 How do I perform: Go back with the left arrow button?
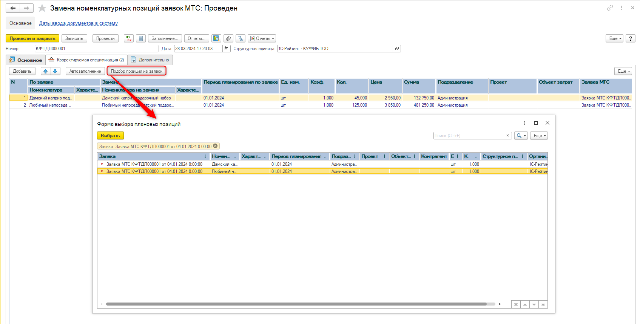coord(13,8)
